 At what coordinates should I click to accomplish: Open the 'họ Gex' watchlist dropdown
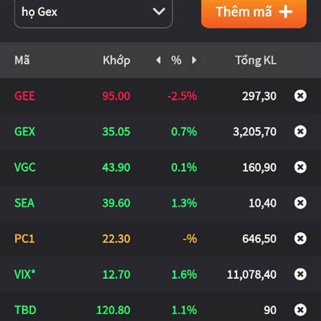coord(93,12)
